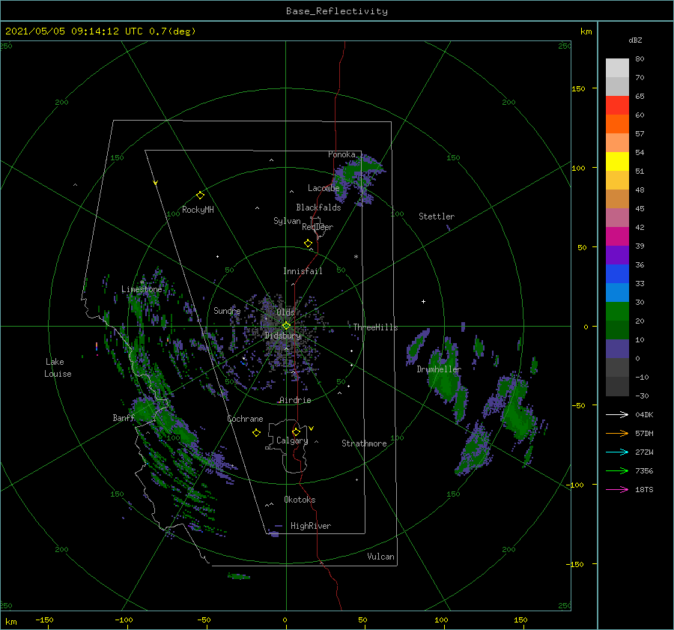Image resolution: width=674 pixels, height=630 pixels.
Task: Pick the magenta 39–42 dBZ color swatch
Action: 617,237
